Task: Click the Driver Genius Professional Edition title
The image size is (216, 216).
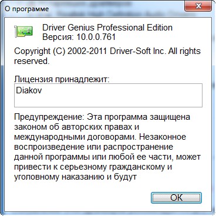Action: [x=107, y=28]
